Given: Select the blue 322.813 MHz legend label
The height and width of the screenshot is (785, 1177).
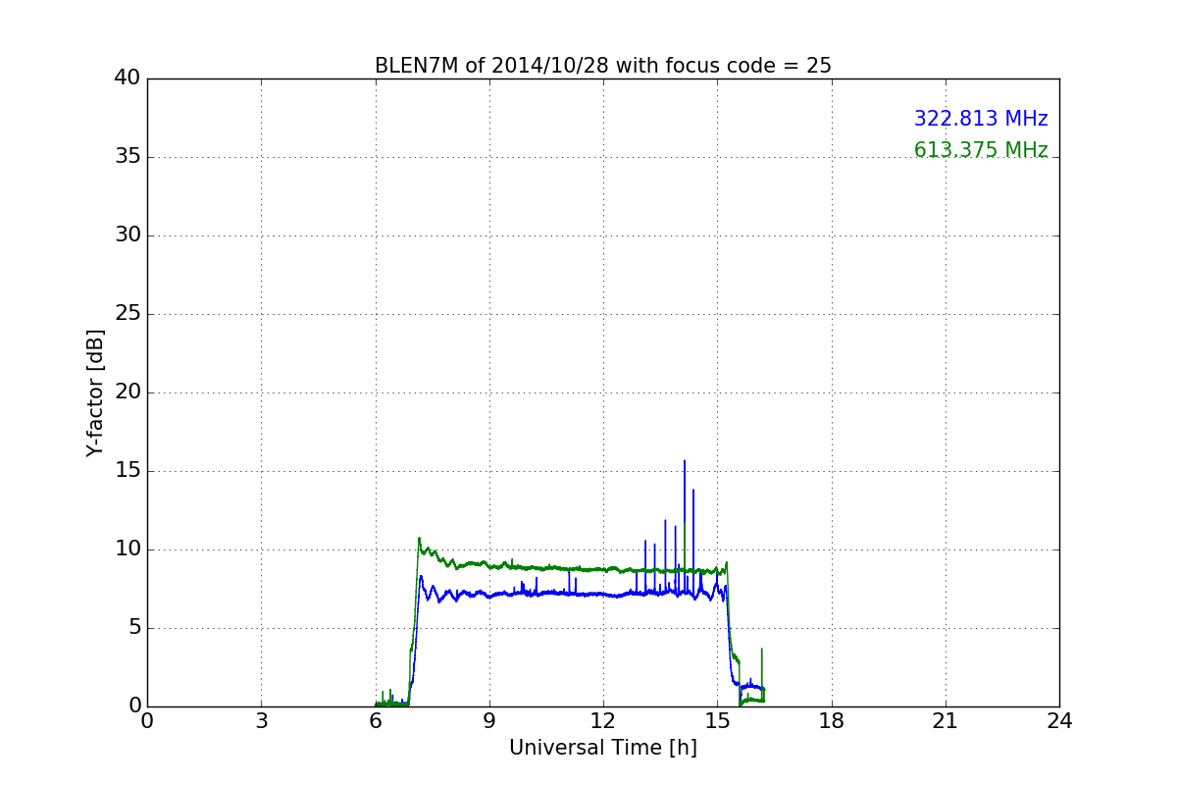Looking at the screenshot, I should pos(981,119).
